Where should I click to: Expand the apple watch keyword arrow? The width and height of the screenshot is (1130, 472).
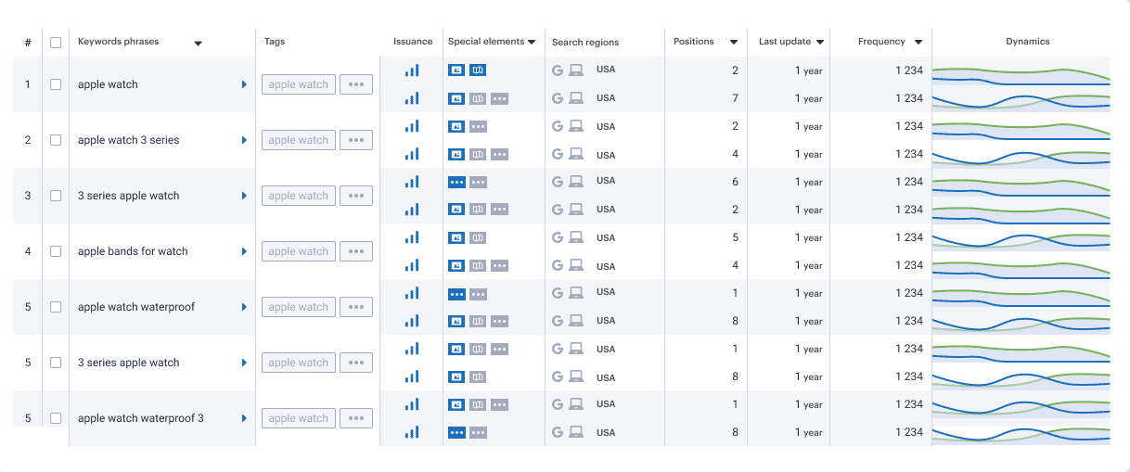(x=244, y=84)
